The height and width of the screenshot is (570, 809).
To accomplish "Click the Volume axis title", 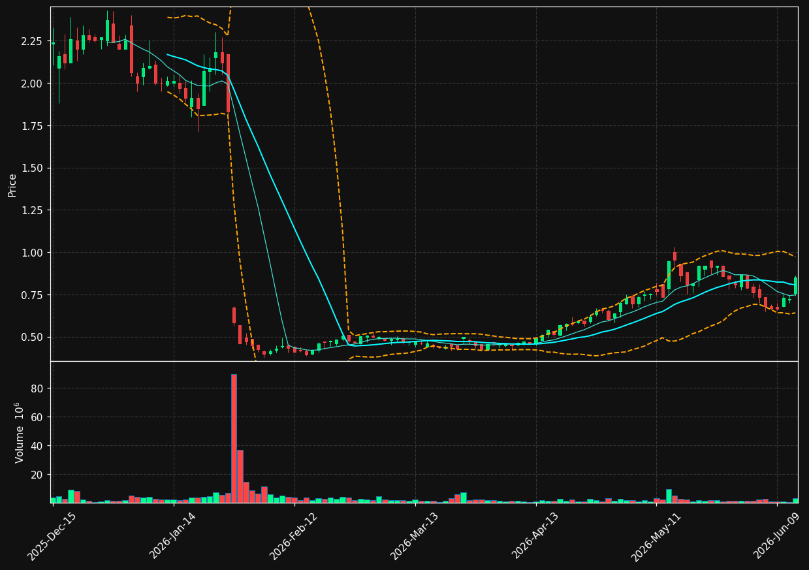I will pyautogui.click(x=20, y=432).
